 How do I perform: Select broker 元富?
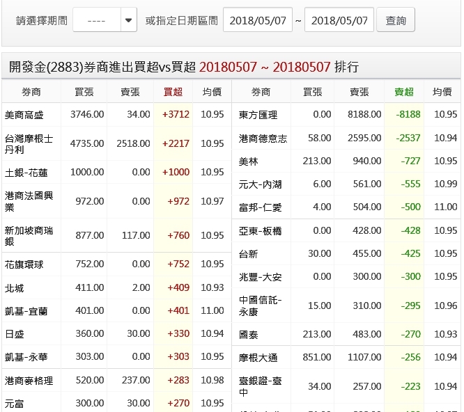(x=14, y=404)
